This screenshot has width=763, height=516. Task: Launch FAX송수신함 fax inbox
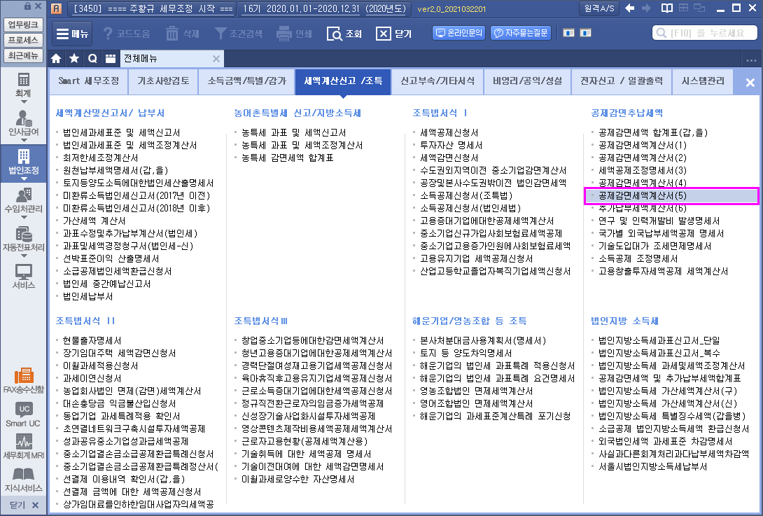click(x=23, y=380)
